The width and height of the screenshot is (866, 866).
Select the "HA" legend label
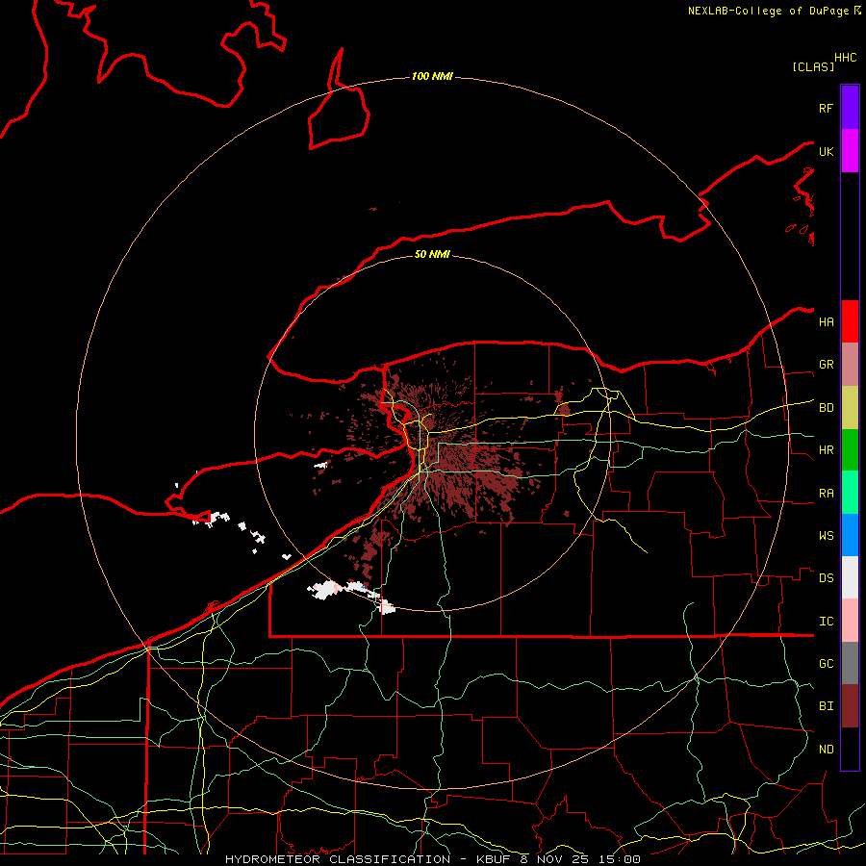(826, 321)
